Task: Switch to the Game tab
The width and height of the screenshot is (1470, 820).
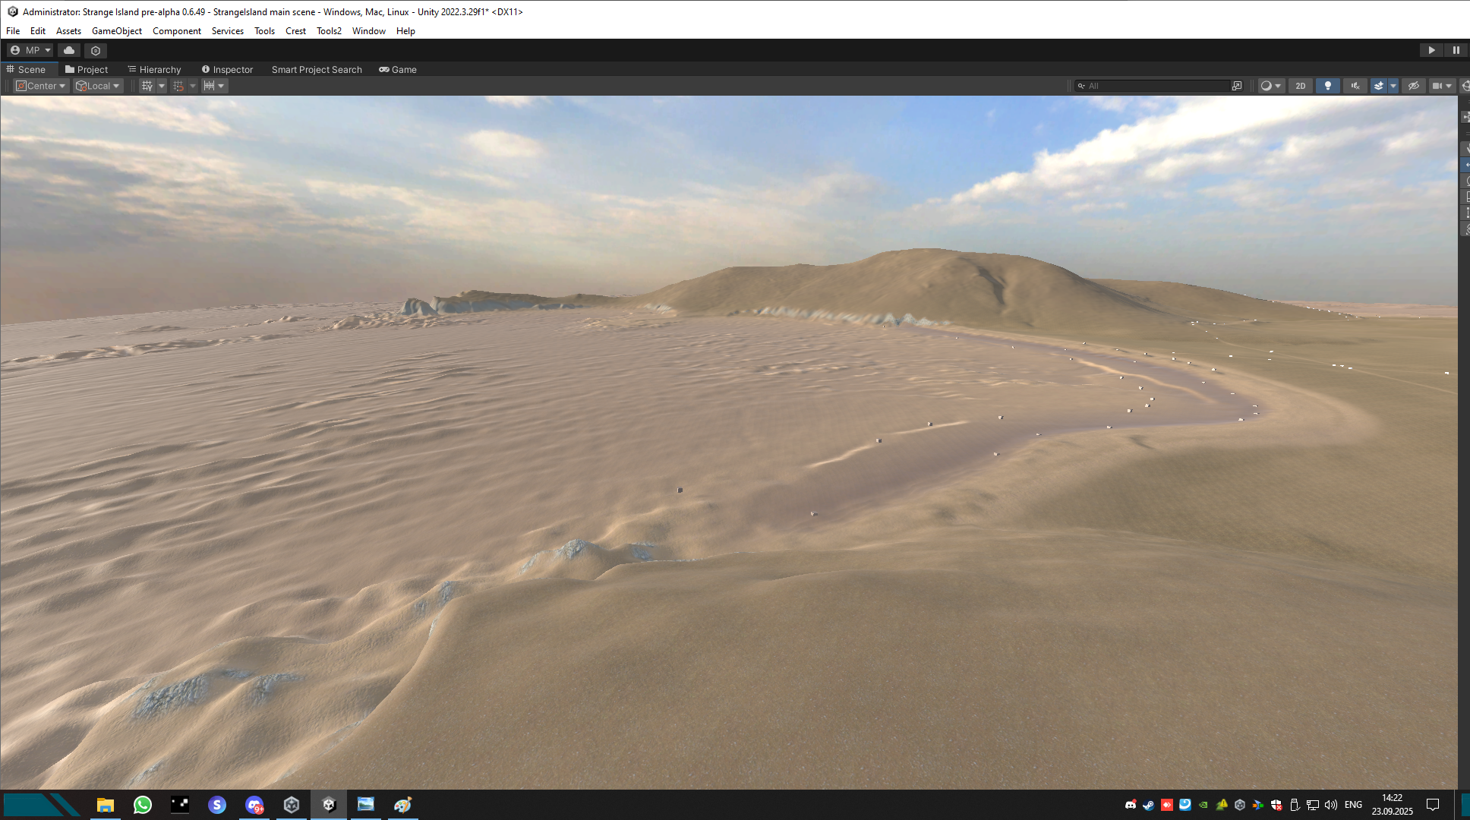Action: coord(398,69)
